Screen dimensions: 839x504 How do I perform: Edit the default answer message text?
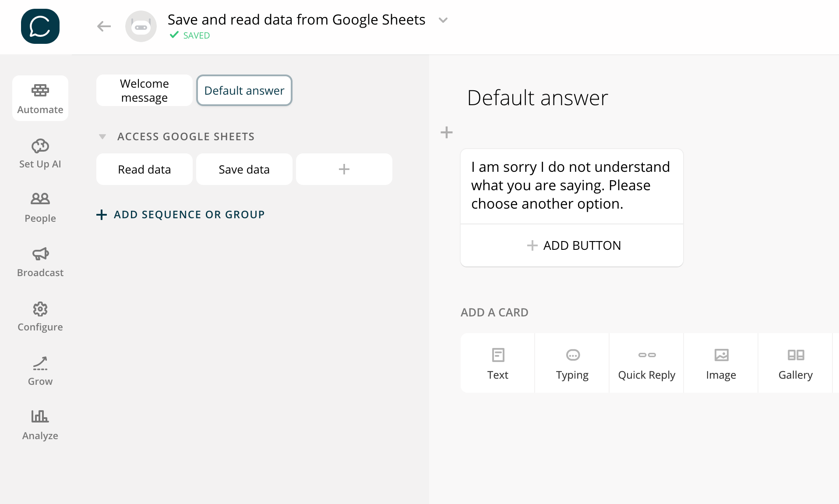(x=571, y=186)
